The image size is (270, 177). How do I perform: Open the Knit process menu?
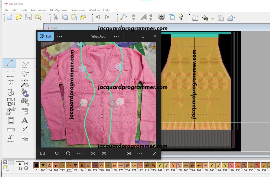click(x=38, y=10)
